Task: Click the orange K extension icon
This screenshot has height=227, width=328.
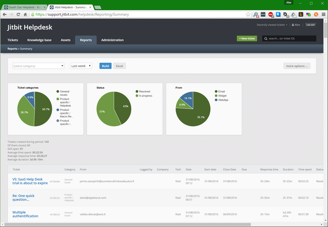Action: click(x=301, y=14)
